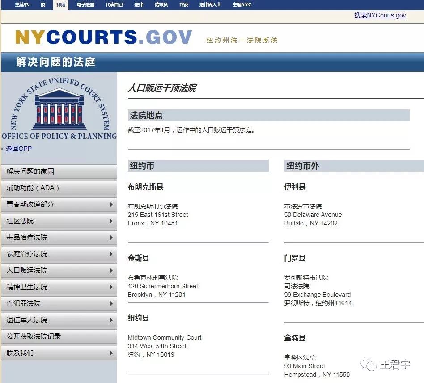
Task: Click the 120 Schermerhorn Street address
Action: [x=163, y=286]
